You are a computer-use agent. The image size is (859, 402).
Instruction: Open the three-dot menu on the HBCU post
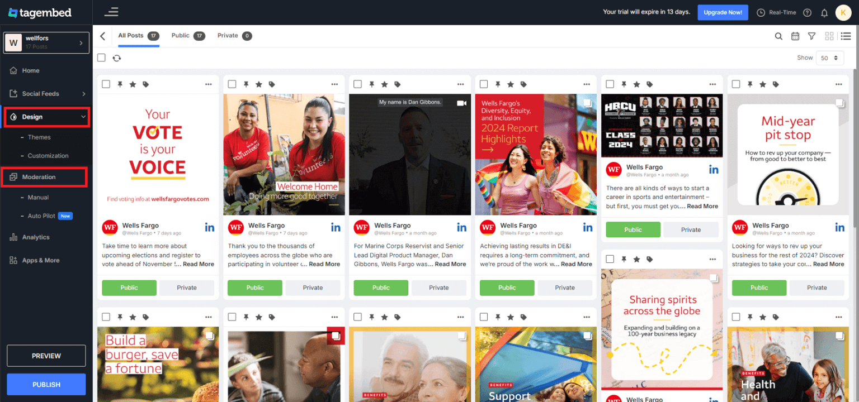click(712, 84)
